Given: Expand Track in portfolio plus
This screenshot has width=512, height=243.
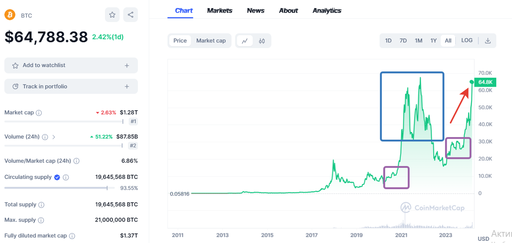Looking at the screenshot, I should [127, 86].
